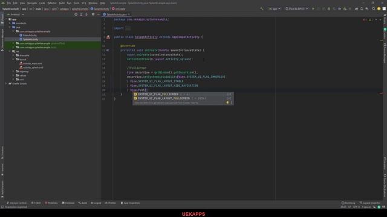
Task: Click the expand all icon in Project panel
Action: tap(81, 14)
